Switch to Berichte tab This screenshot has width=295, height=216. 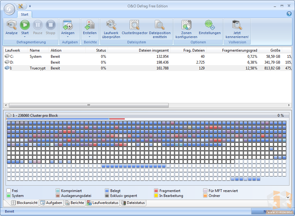coord(74,203)
